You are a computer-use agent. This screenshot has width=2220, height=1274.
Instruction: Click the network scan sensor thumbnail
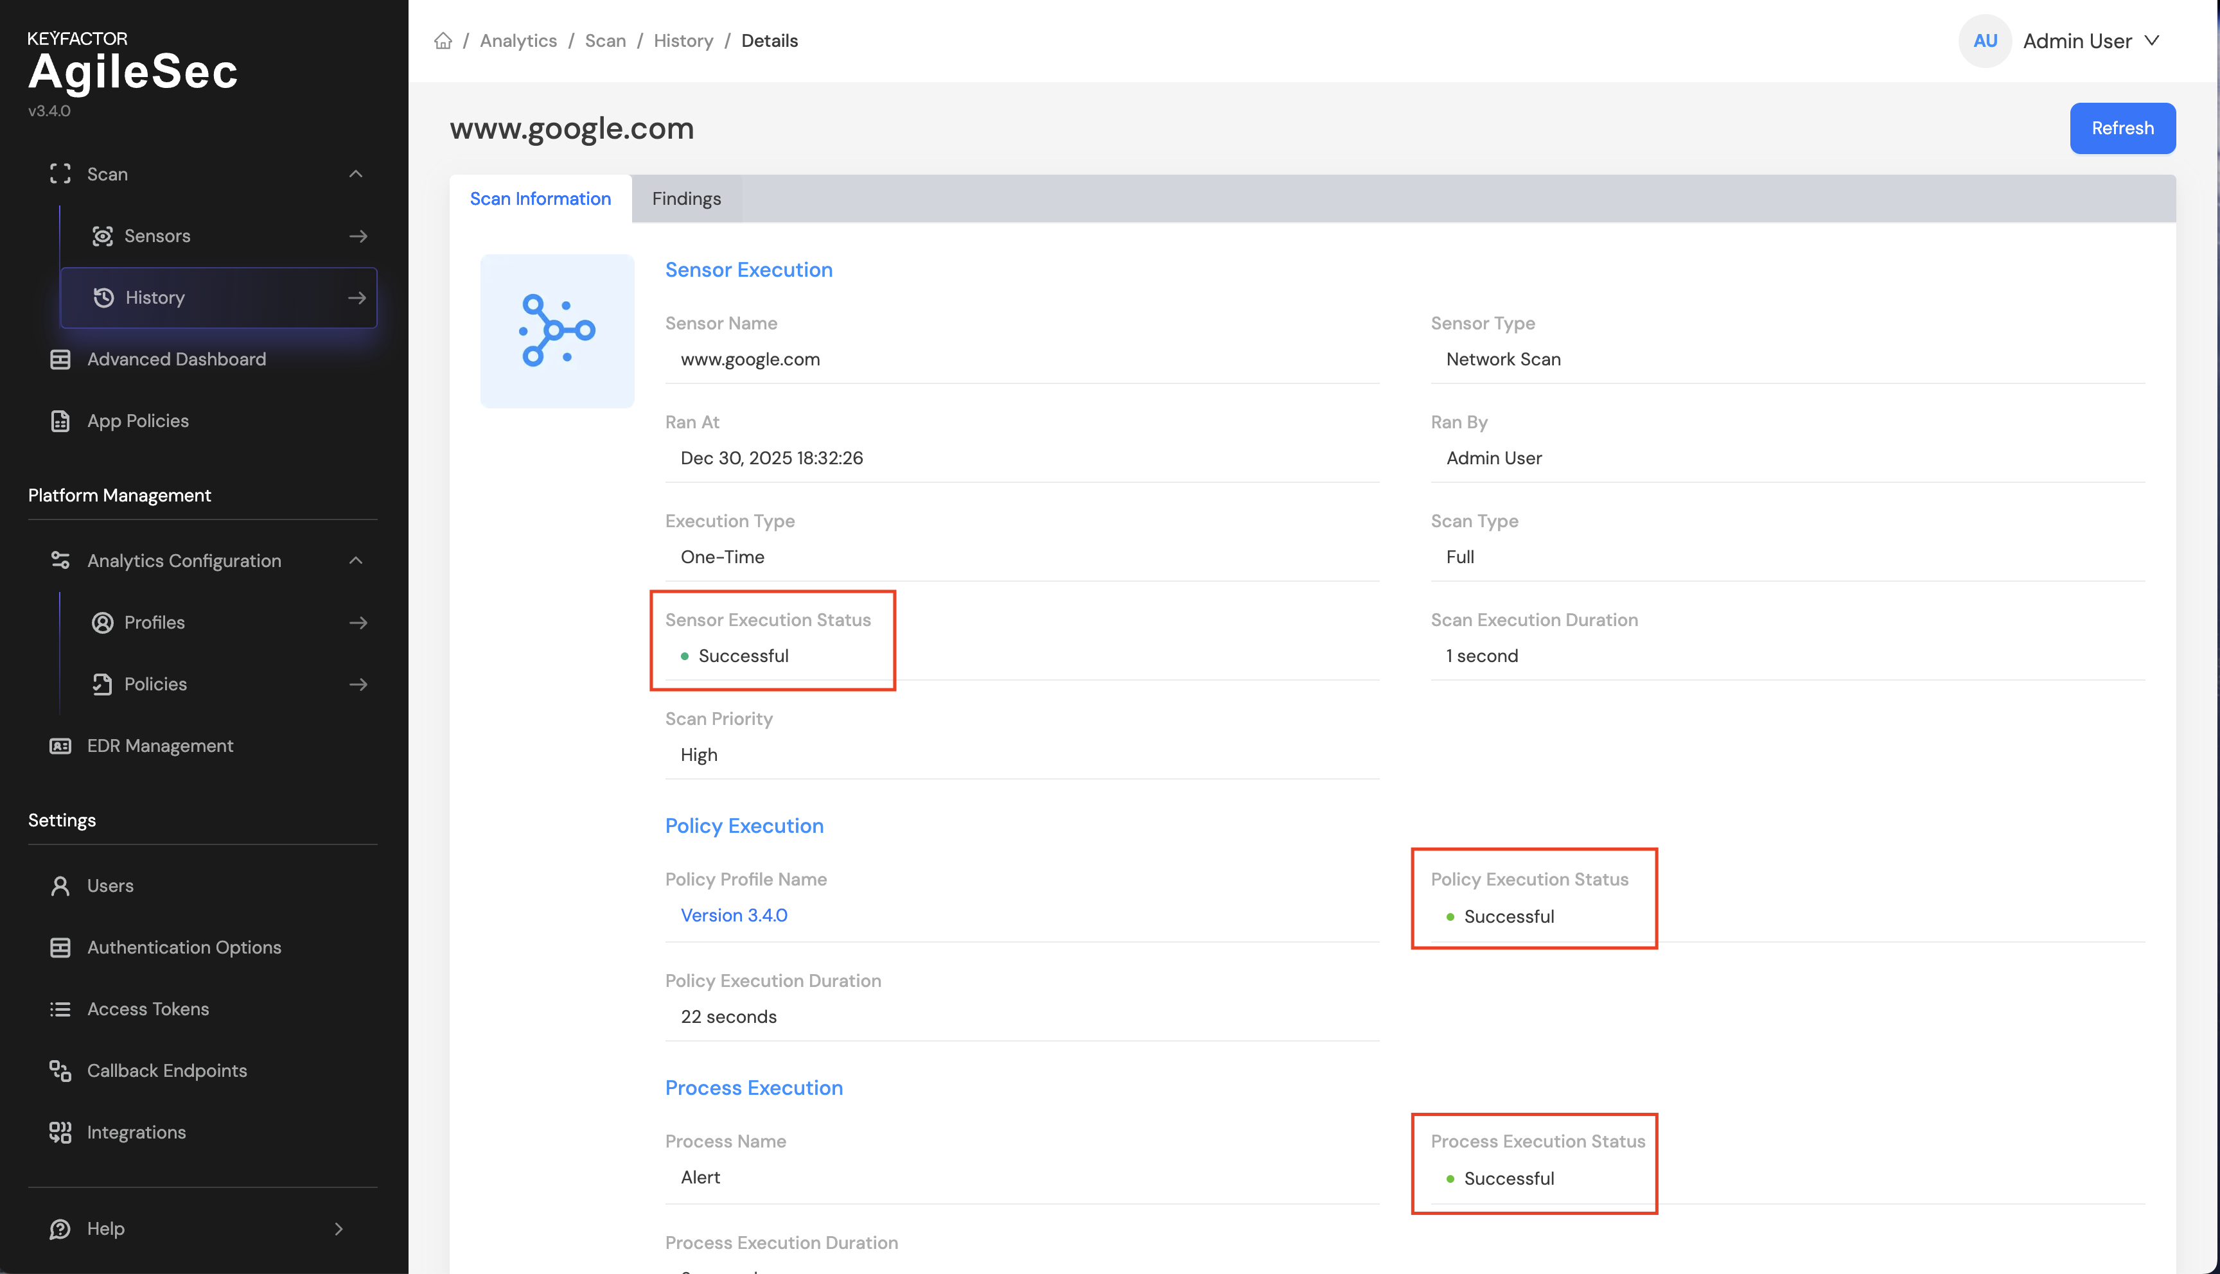coord(556,331)
